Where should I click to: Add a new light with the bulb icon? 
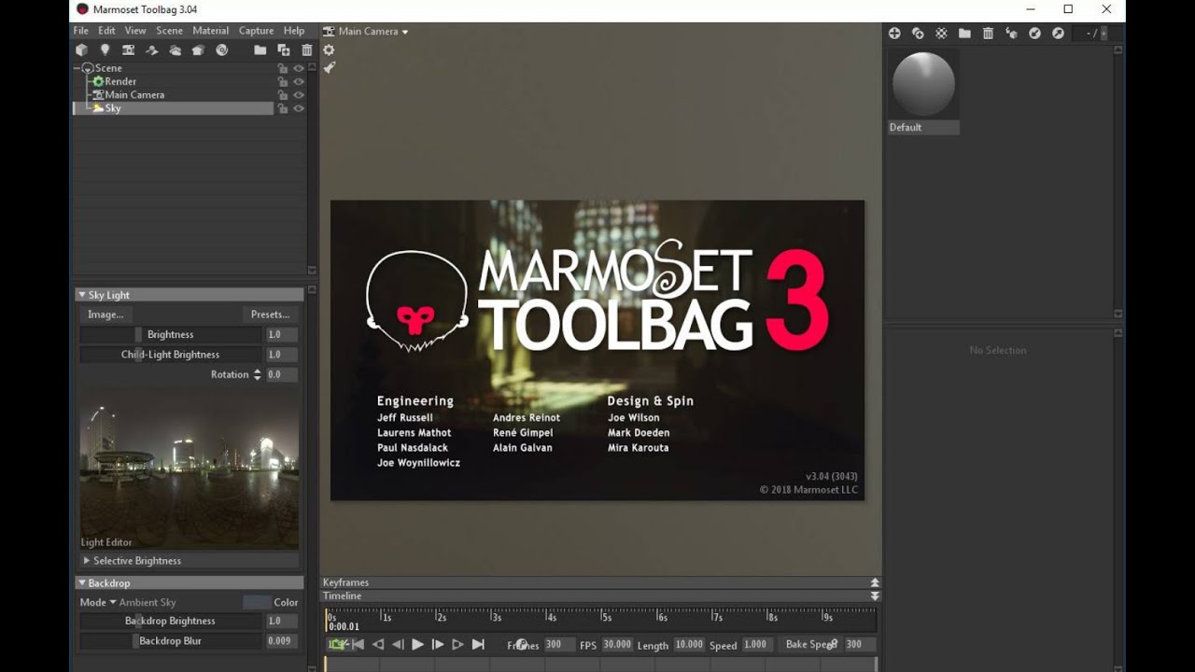[x=105, y=50]
